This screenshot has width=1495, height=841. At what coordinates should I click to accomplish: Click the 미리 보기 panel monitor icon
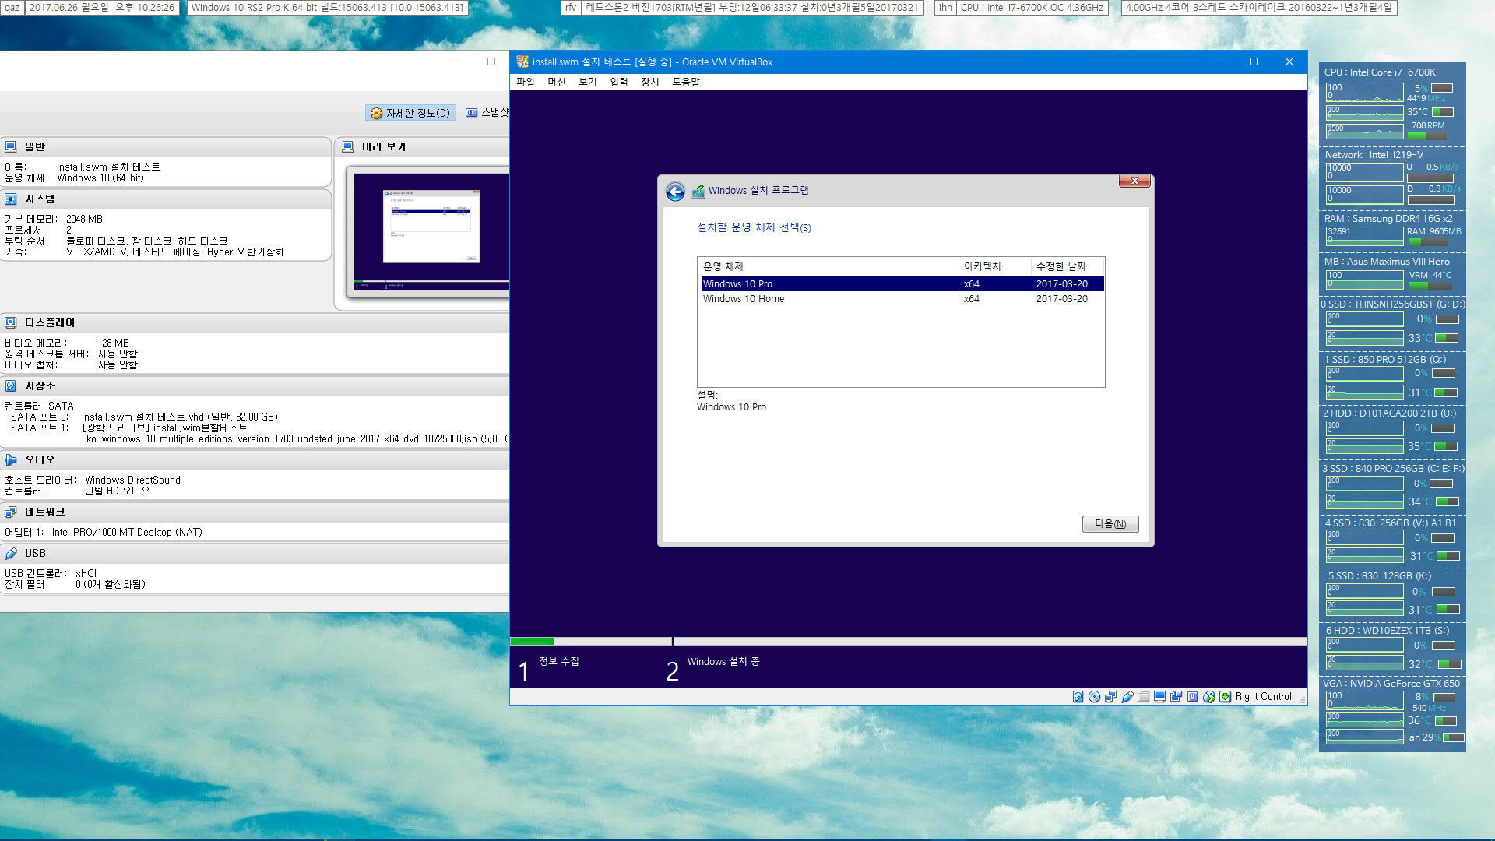[348, 146]
